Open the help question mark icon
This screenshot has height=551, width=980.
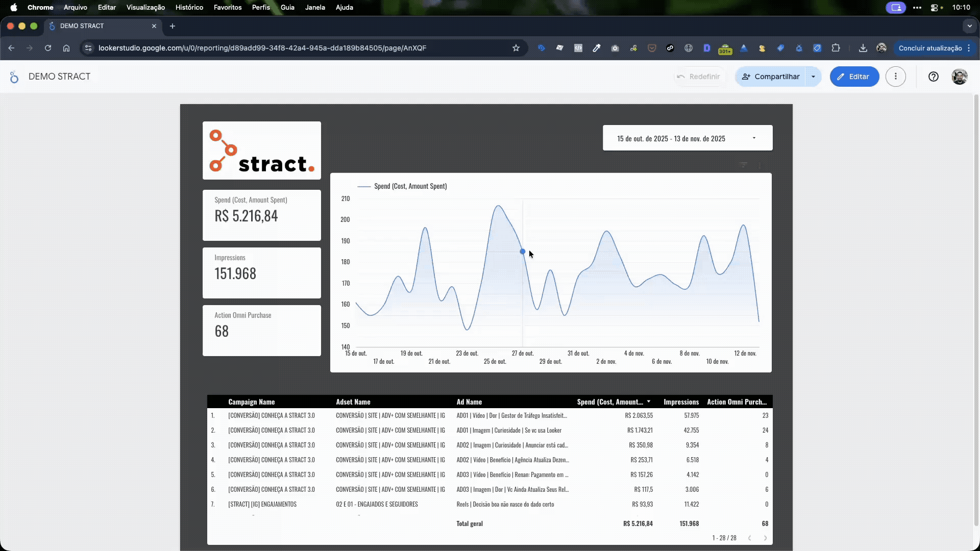(x=933, y=77)
